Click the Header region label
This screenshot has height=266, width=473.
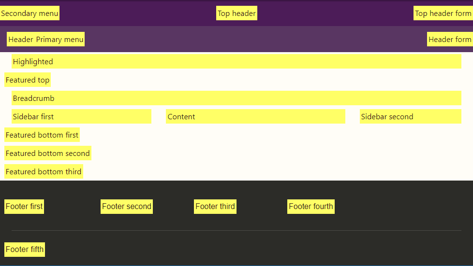[x=21, y=39]
